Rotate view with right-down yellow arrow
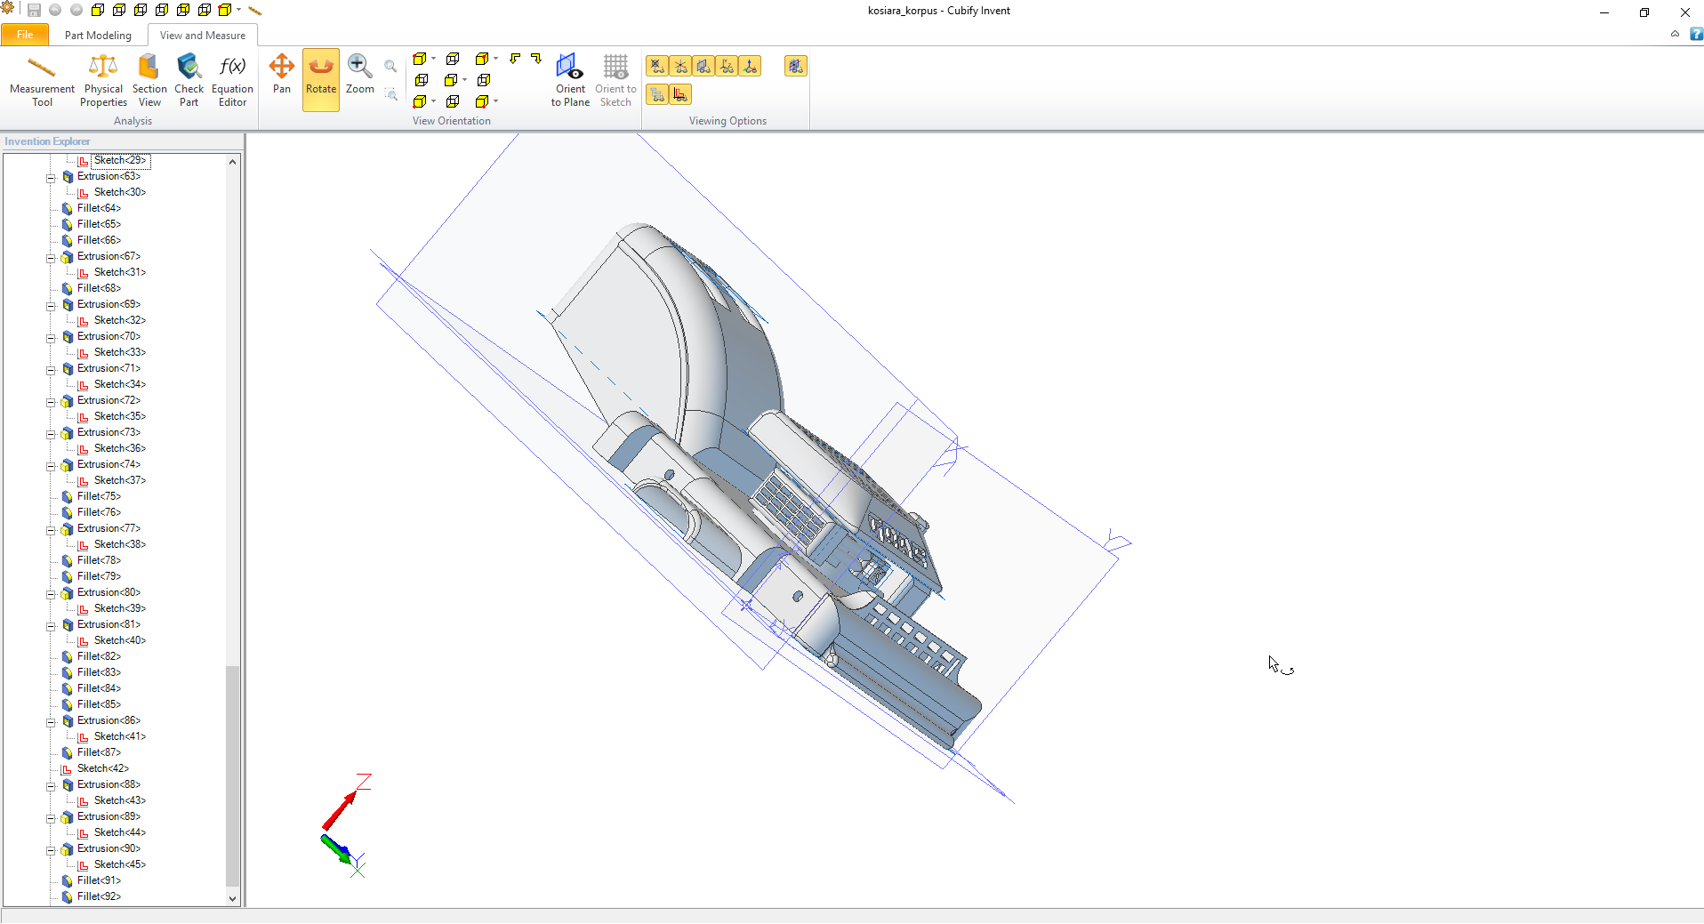 pos(536,59)
